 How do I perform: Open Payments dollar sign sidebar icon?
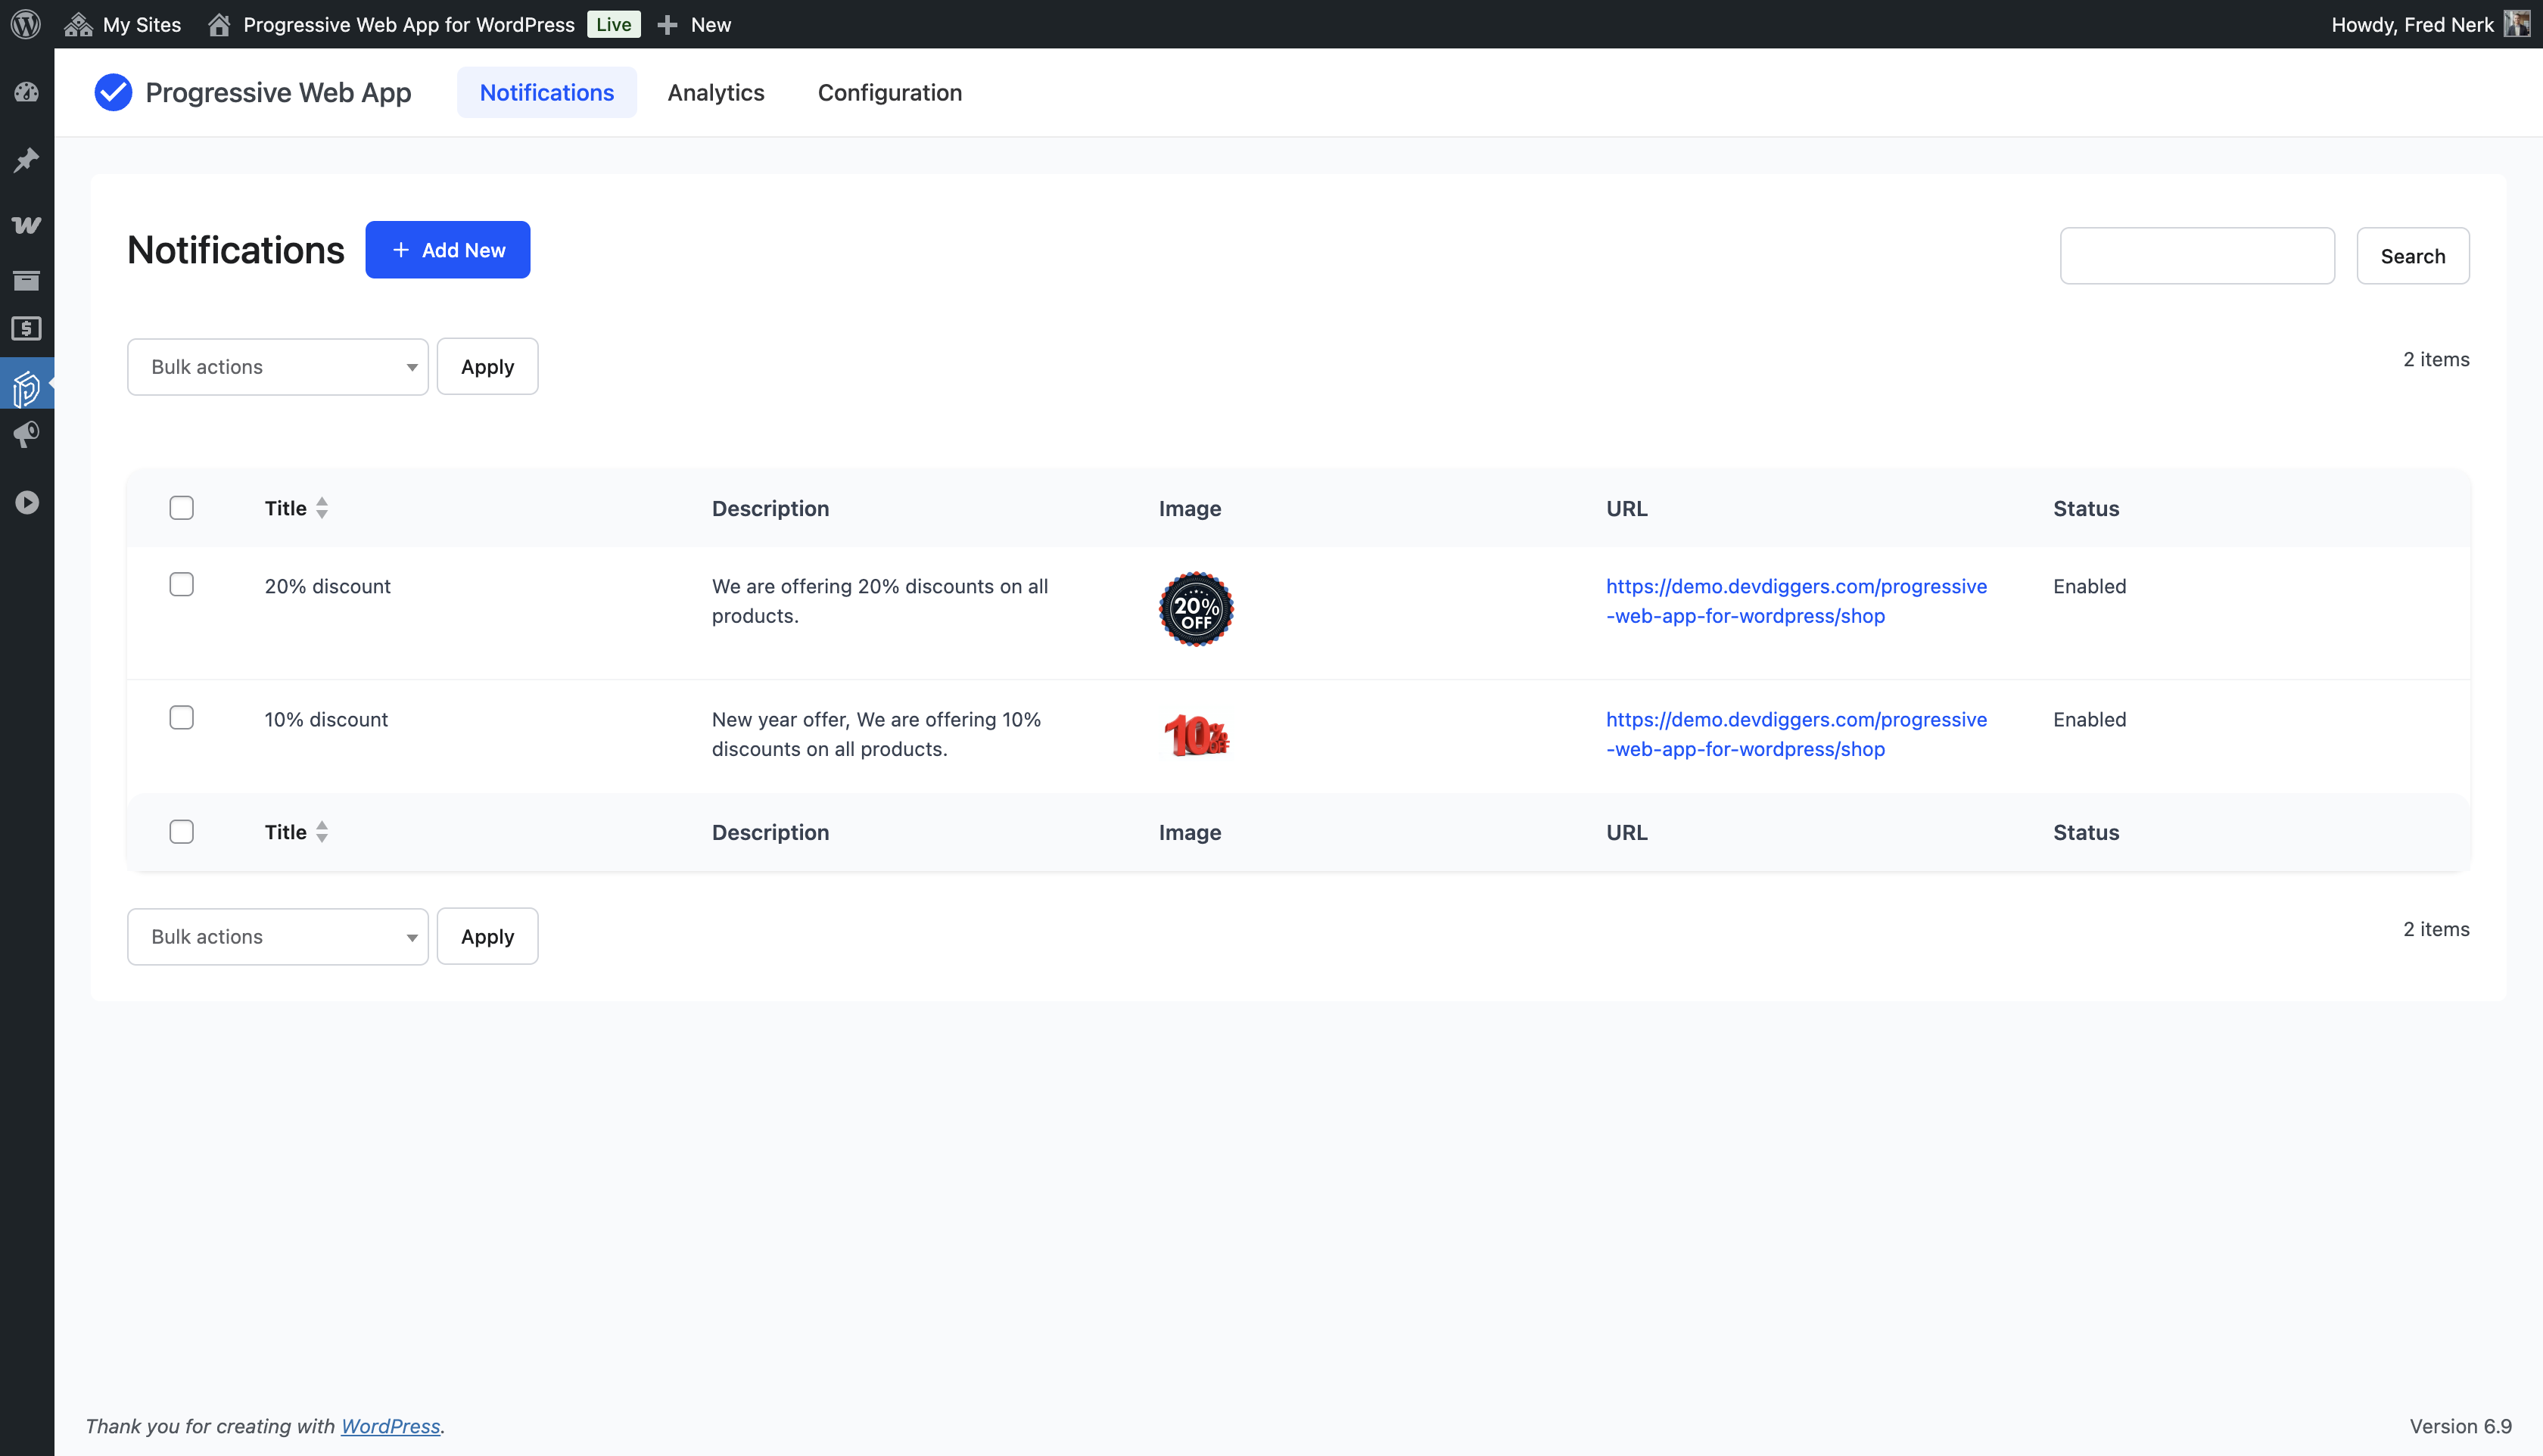coord(27,329)
